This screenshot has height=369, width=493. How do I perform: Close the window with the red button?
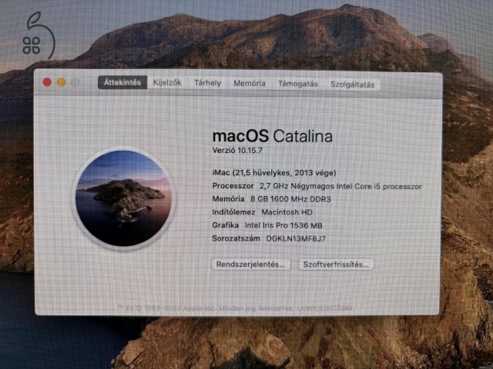(47, 82)
